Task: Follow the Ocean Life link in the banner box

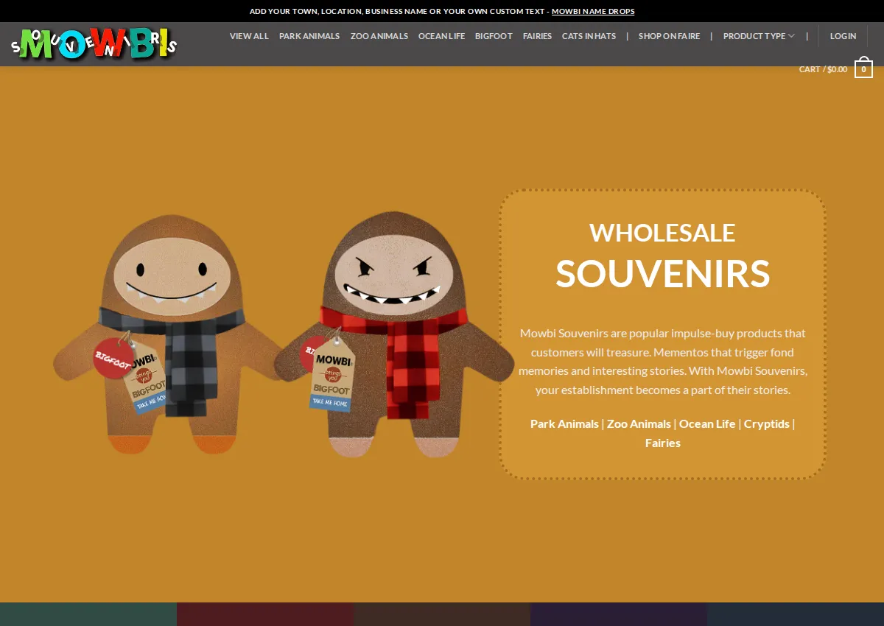Action: 707,423
